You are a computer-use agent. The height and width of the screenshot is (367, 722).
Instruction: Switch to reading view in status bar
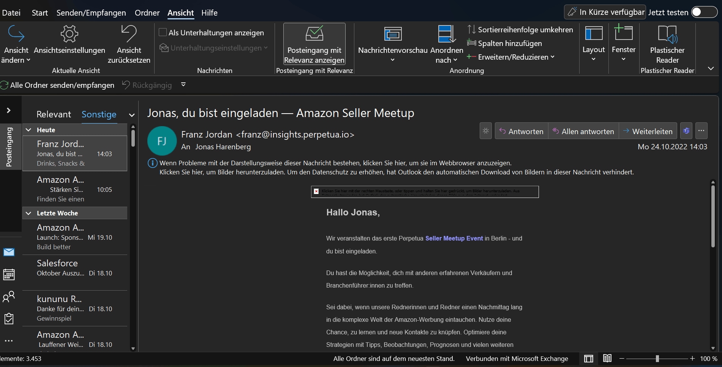607,358
